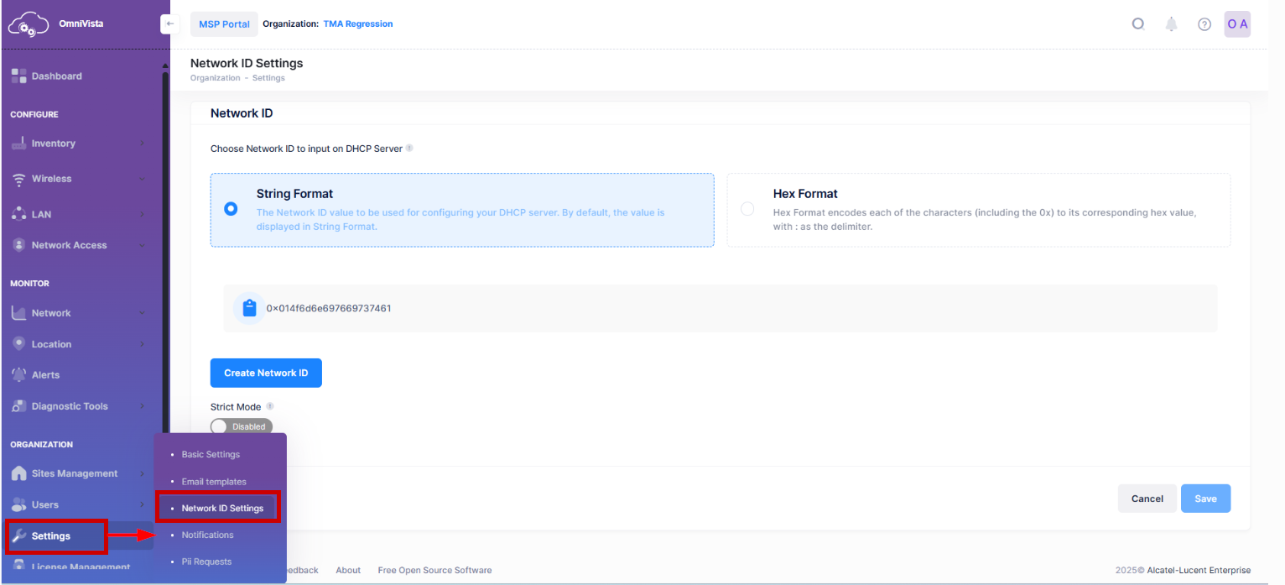1285x585 pixels.
Task: Open the MSP Portal tab
Action: [224, 24]
